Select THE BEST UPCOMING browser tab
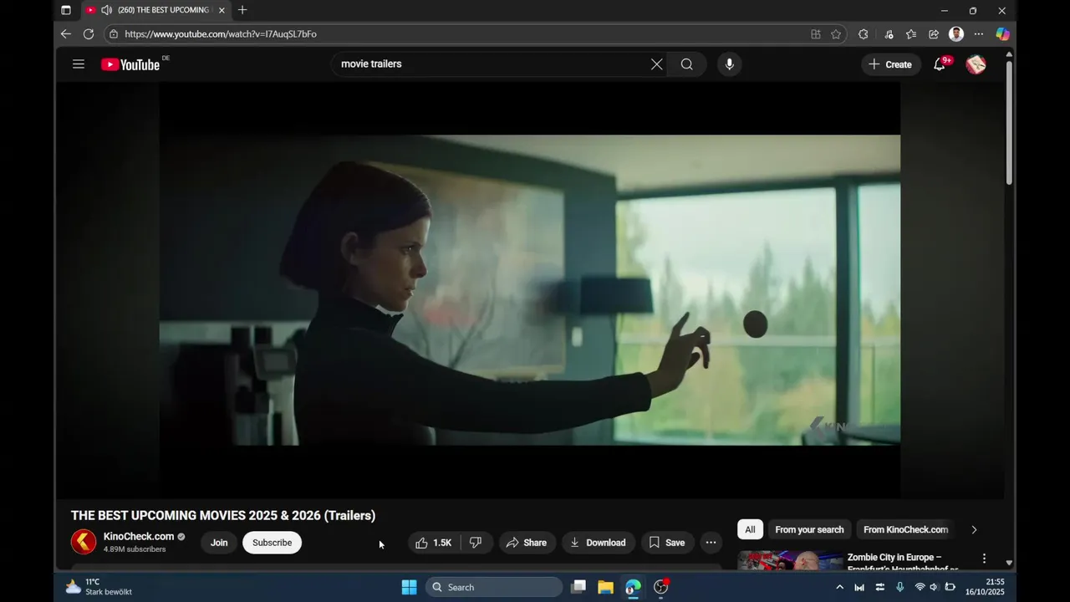 pyautogui.click(x=155, y=10)
